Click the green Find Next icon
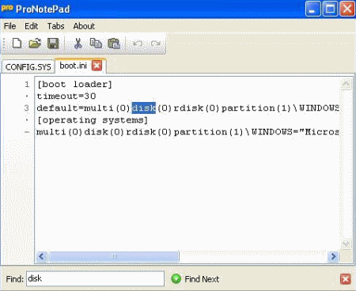Image resolution: width=356 pixels, height=291 pixels. (176, 278)
